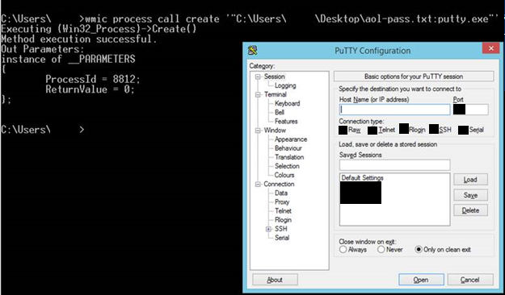Open Translation settings category
This screenshot has height=295, width=505.
(x=289, y=157)
